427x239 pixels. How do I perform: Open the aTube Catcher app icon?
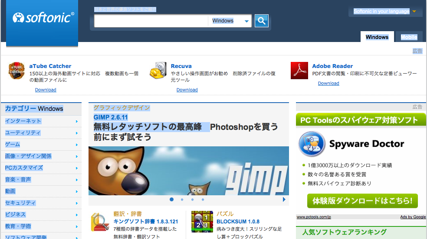pos(16,71)
